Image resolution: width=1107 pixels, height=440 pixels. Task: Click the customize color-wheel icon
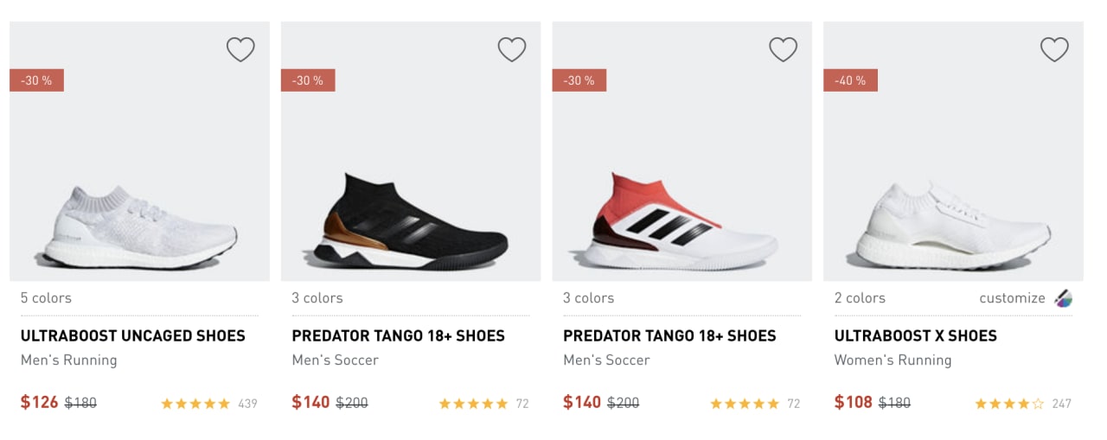tap(1064, 298)
